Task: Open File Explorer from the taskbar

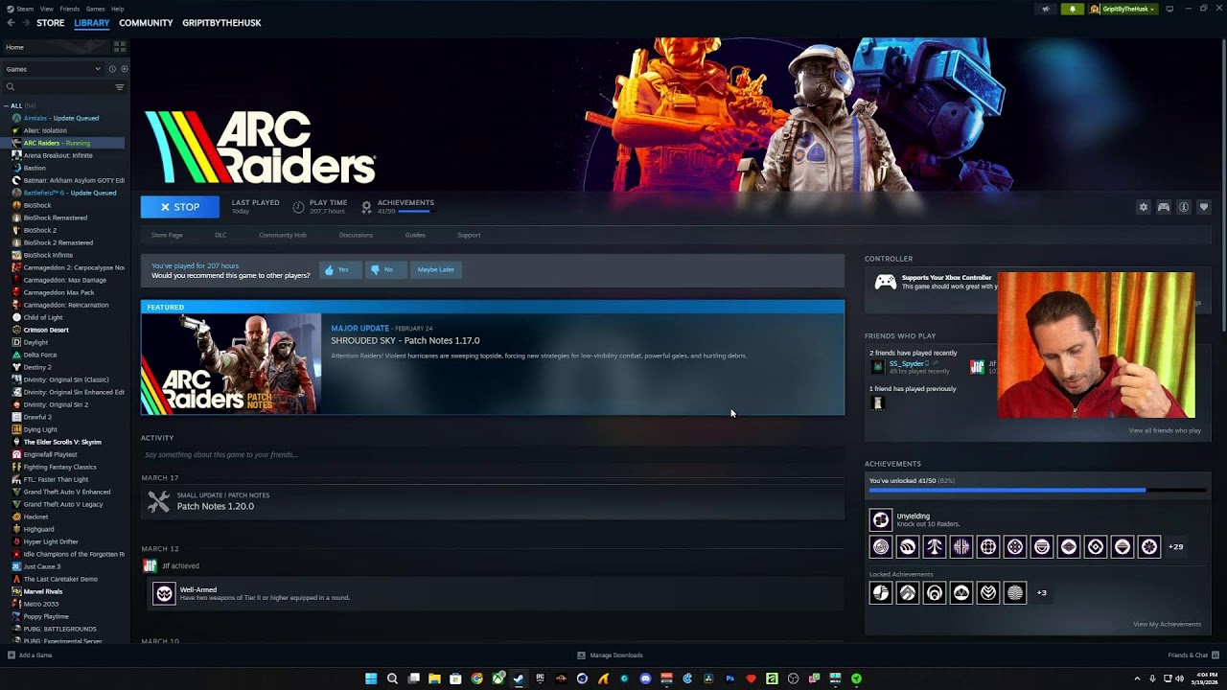Action: click(434, 678)
